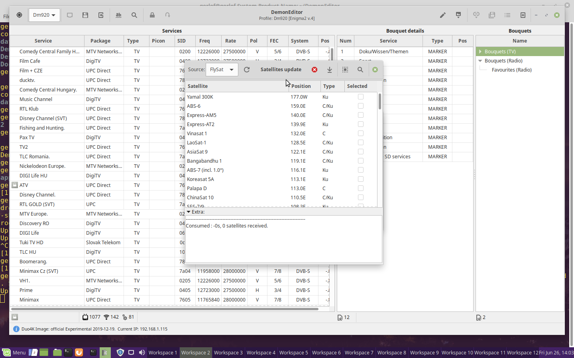Click the import/send-back toolbar icon
This screenshot has width=574, height=358.
(x=101, y=15)
